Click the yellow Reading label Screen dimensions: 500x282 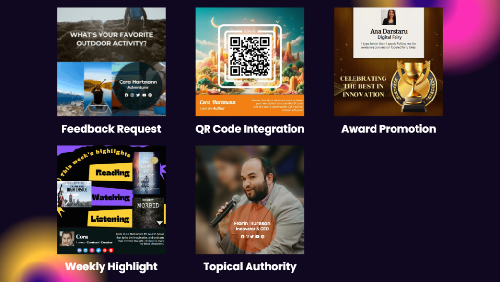pos(111,172)
